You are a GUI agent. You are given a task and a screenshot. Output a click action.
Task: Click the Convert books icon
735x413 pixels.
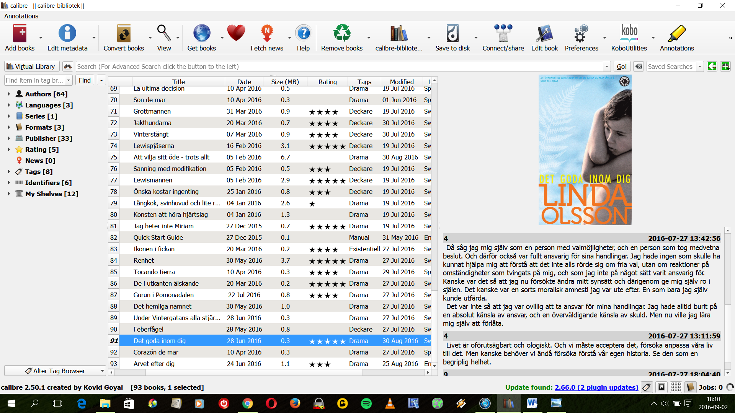pyautogui.click(x=124, y=34)
